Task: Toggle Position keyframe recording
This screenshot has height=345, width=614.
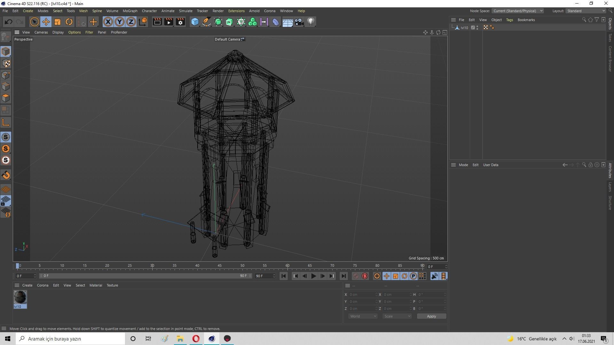Action: pyautogui.click(x=387, y=276)
